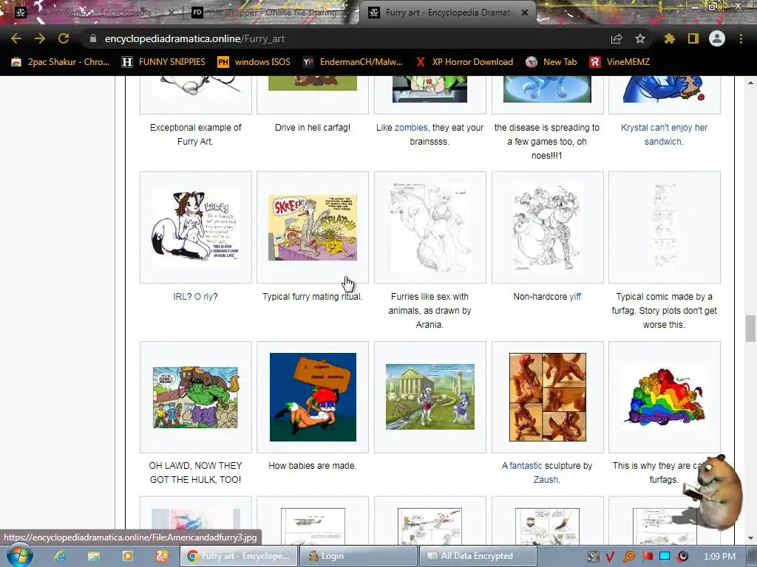Viewport: 757px width, 567px height.
Task: Open the How babies are made thumbnail
Action: (x=313, y=397)
